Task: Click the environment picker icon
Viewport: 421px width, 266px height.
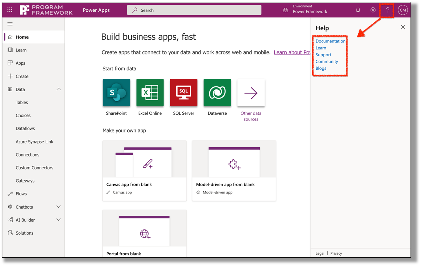Action: pyautogui.click(x=285, y=10)
